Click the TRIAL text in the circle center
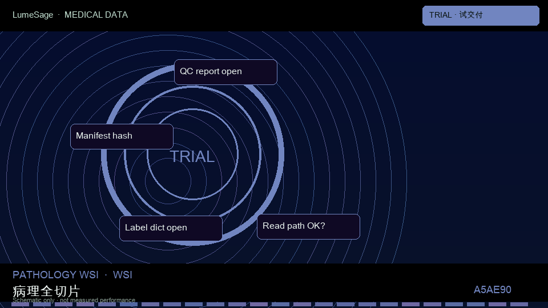 (192, 156)
